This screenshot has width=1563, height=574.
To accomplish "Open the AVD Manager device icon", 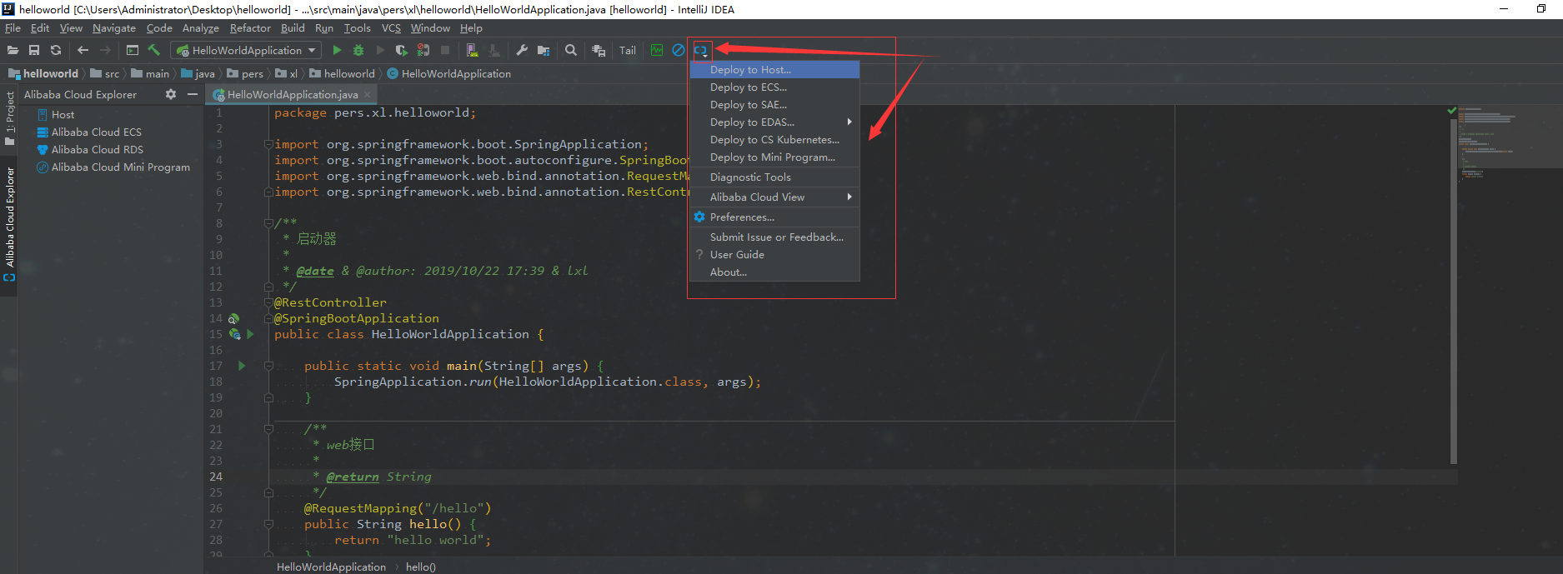I will 473,50.
